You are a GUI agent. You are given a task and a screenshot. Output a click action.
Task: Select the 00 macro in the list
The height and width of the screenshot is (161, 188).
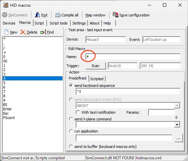[x=33, y=61]
